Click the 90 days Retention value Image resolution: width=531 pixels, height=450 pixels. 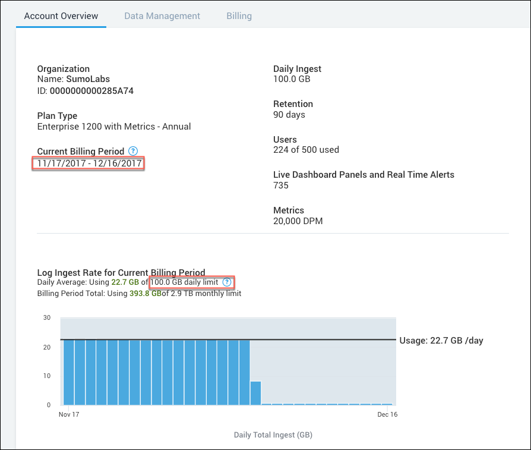pos(289,114)
